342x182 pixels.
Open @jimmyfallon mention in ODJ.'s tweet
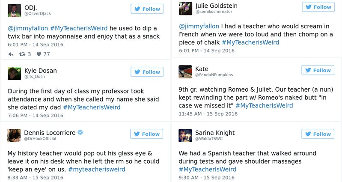(28, 28)
